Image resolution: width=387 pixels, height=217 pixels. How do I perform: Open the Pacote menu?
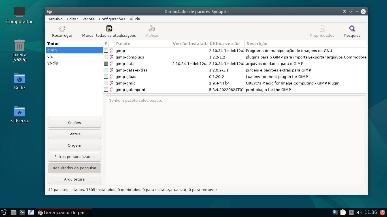(x=88, y=19)
